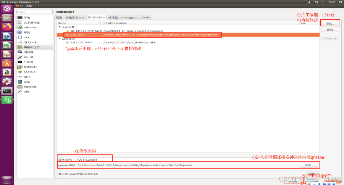The height and width of the screenshot is (185, 344).
Task: Sort by the Name column header
Action: (x=79, y=23)
